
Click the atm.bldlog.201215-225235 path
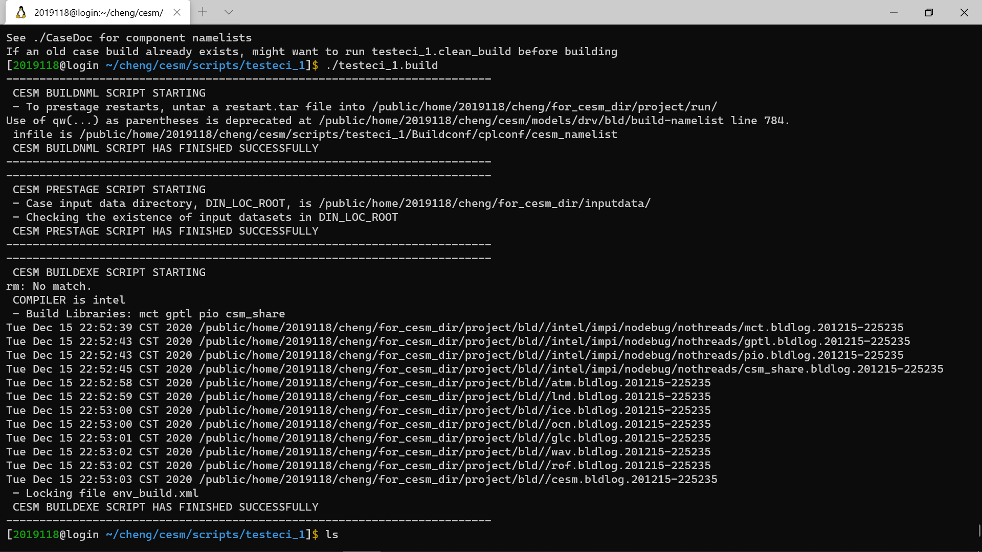pos(455,383)
